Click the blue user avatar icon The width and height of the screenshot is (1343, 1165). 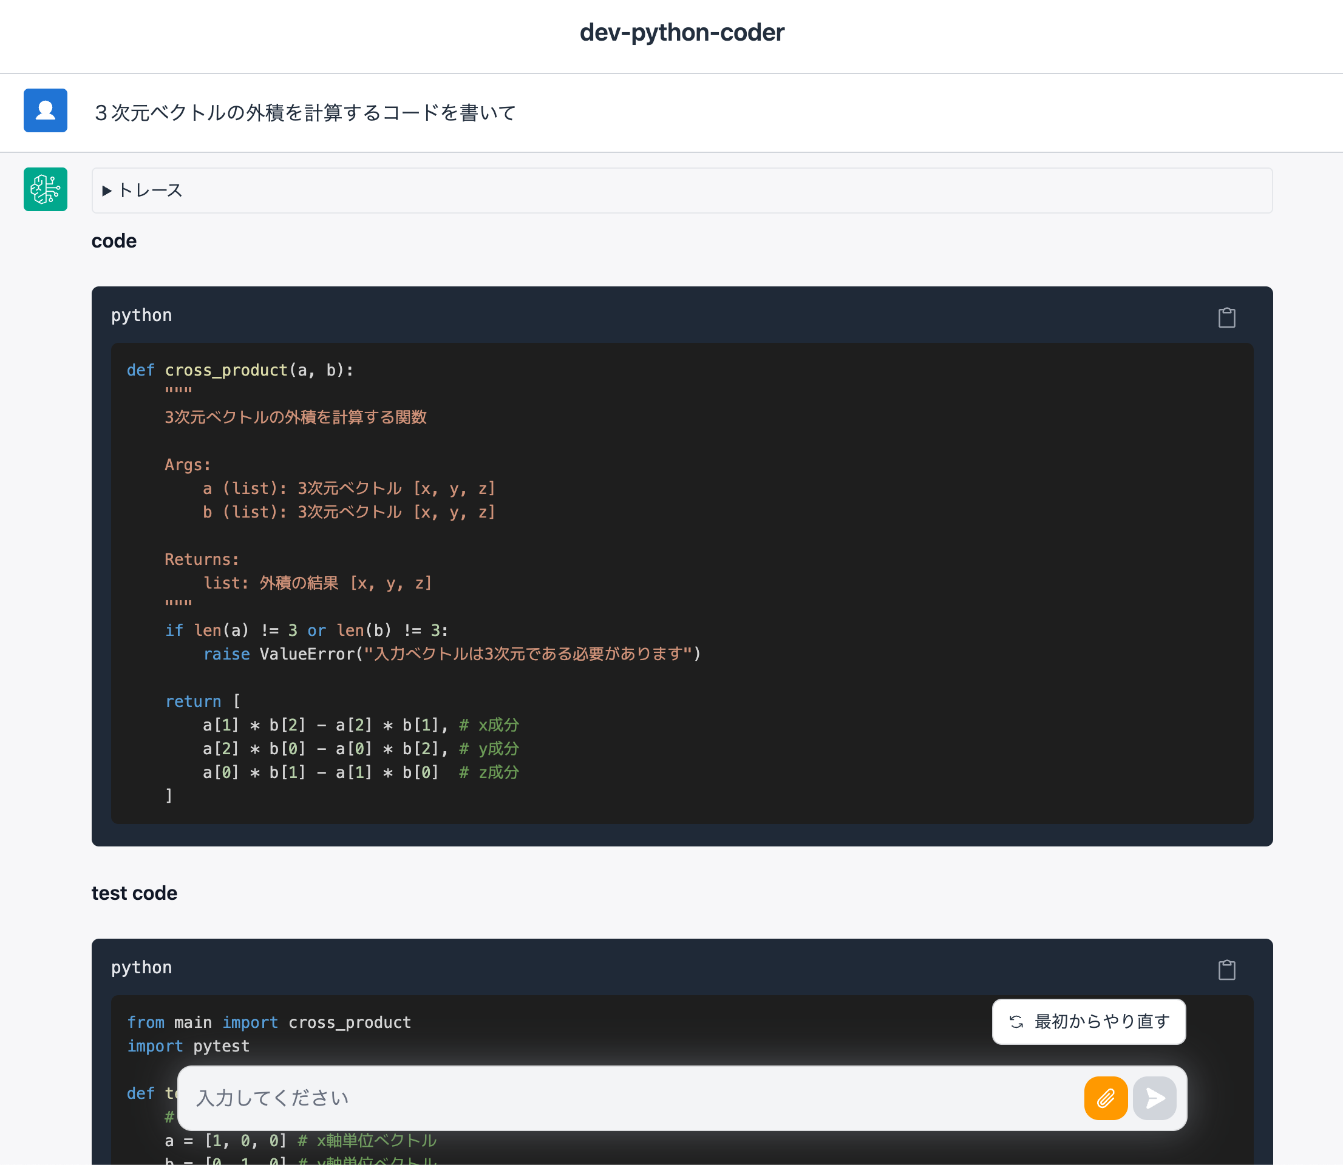click(x=46, y=110)
